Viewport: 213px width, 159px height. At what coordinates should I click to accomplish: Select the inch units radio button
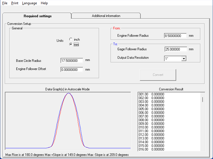71,40
